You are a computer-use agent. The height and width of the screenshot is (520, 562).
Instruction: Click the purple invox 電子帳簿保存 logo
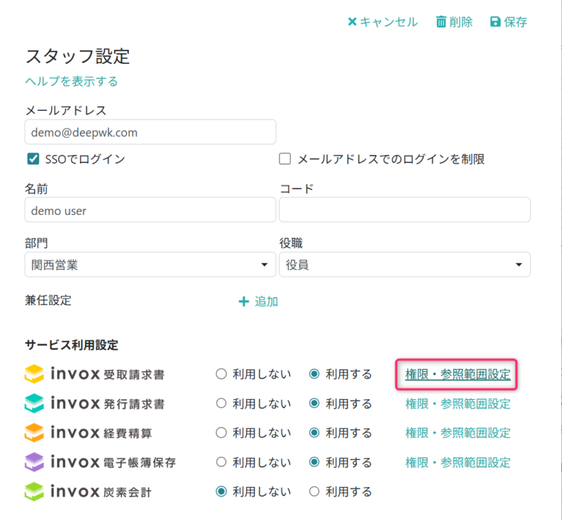pos(34,462)
